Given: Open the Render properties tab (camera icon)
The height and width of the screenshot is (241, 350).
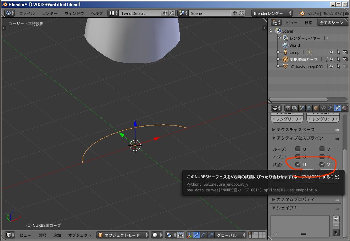Looking at the screenshot, I should pos(288,108).
